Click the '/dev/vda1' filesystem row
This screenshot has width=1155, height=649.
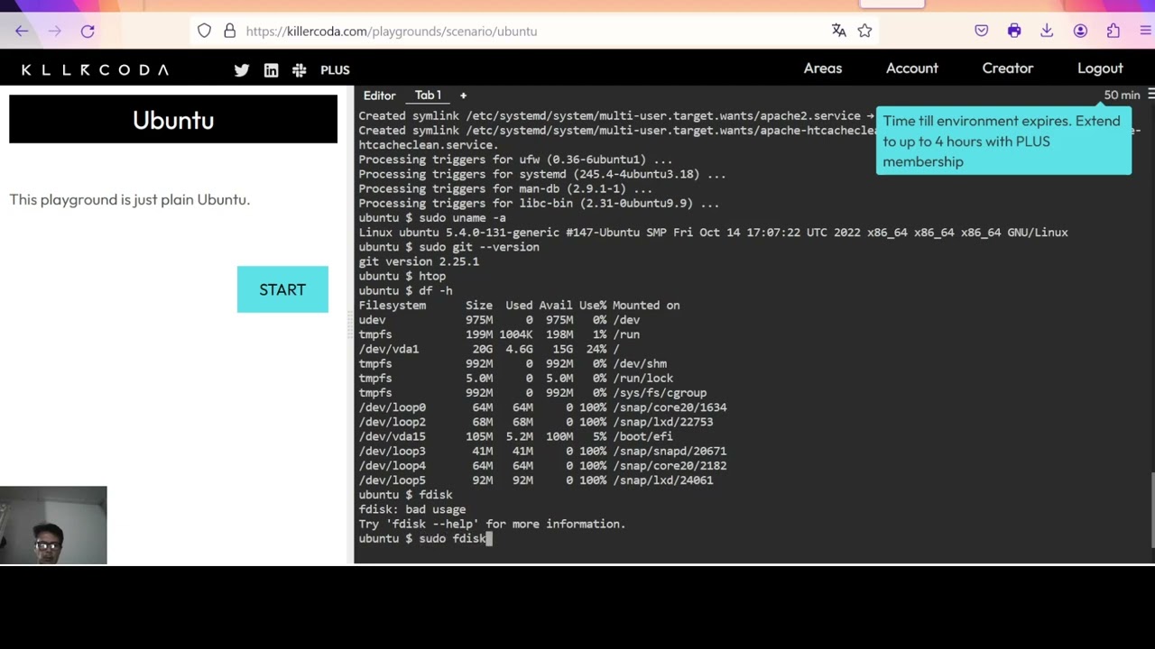tap(489, 349)
